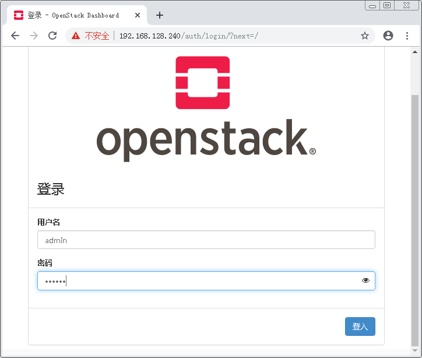
Task: Open the Chrome profile avatar menu
Action: (x=388, y=36)
